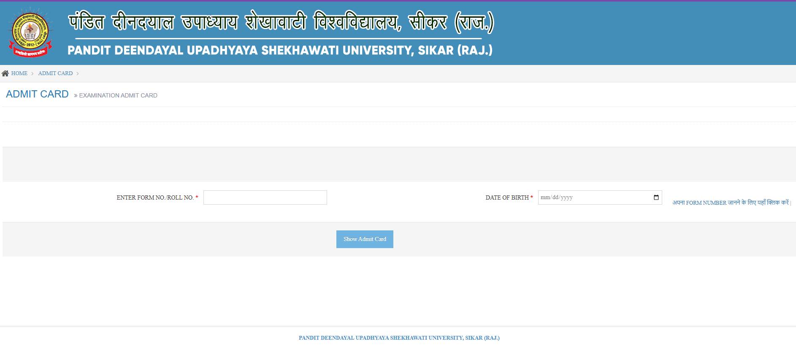Click the home icon in breadcrumb
Viewport: 796px width, 346px height.
[x=5, y=73]
